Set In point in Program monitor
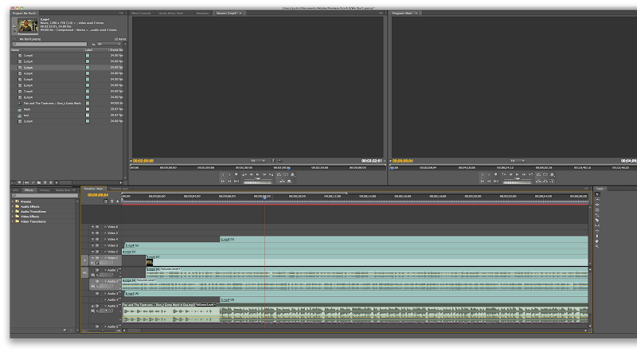This screenshot has width=637, height=352. (x=483, y=174)
